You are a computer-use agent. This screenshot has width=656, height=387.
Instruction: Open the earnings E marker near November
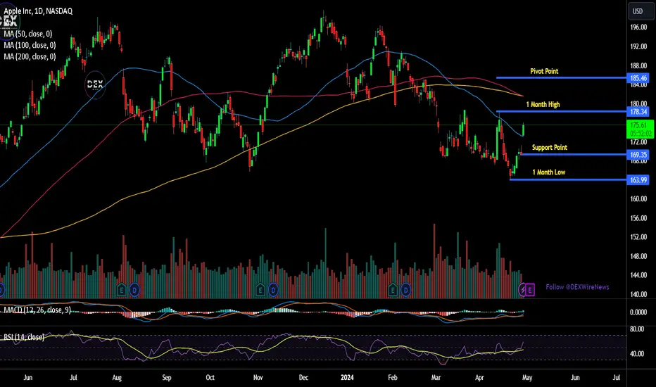(x=260, y=289)
